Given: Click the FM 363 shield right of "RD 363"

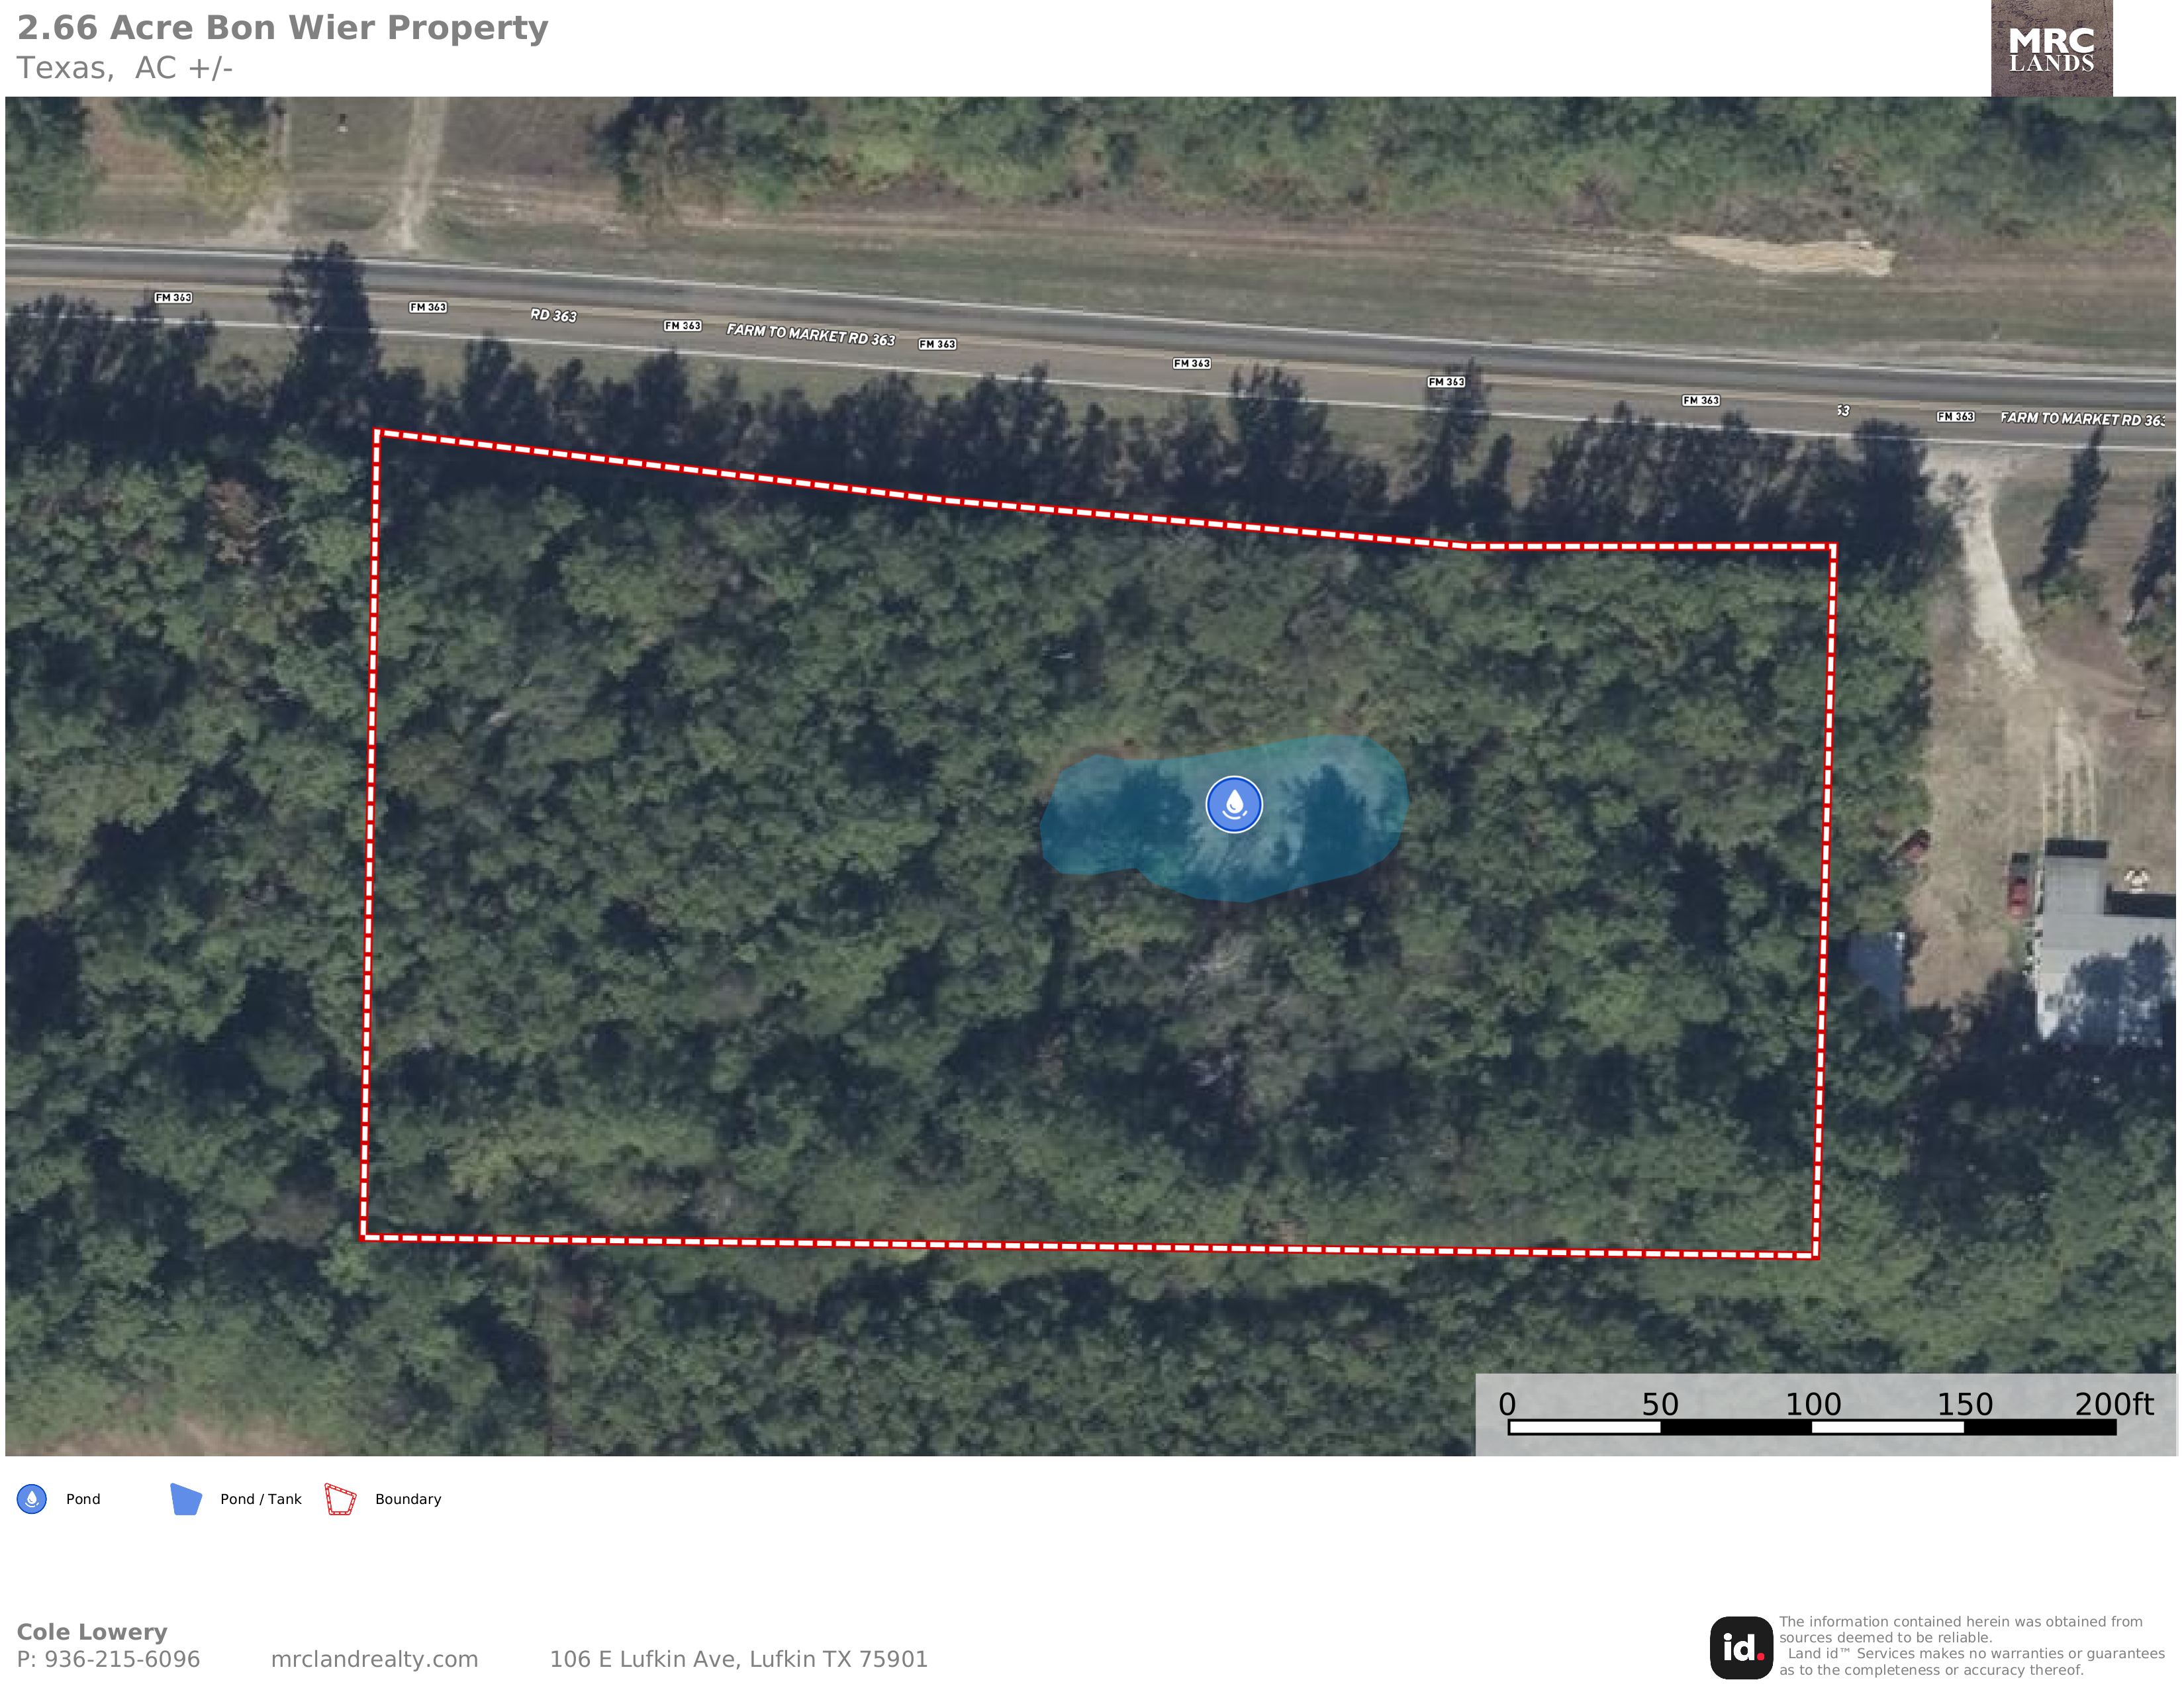Looking at the screenshot, I should click(683, 326).
